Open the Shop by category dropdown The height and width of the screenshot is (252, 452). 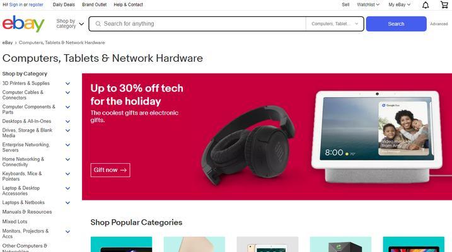pyautogui.click(x=70, y=23)
